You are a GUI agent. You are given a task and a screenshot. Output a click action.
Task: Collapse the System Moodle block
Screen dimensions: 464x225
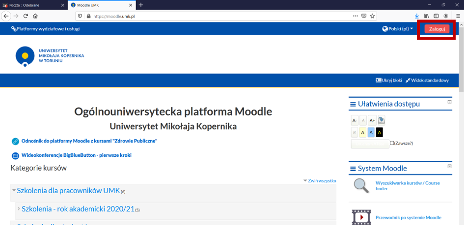coord(449,166)
